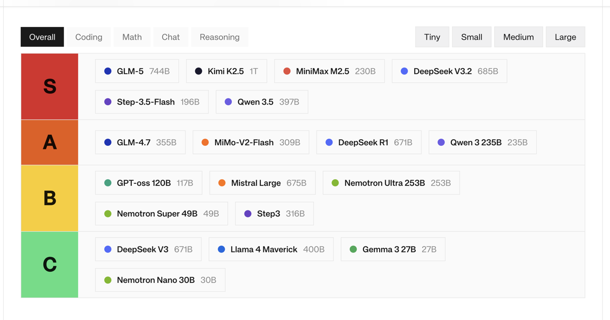The image size is (610, 320).
Task: Click the green dot beside Gemma 3 27B
Action: [x=353, y=249]
